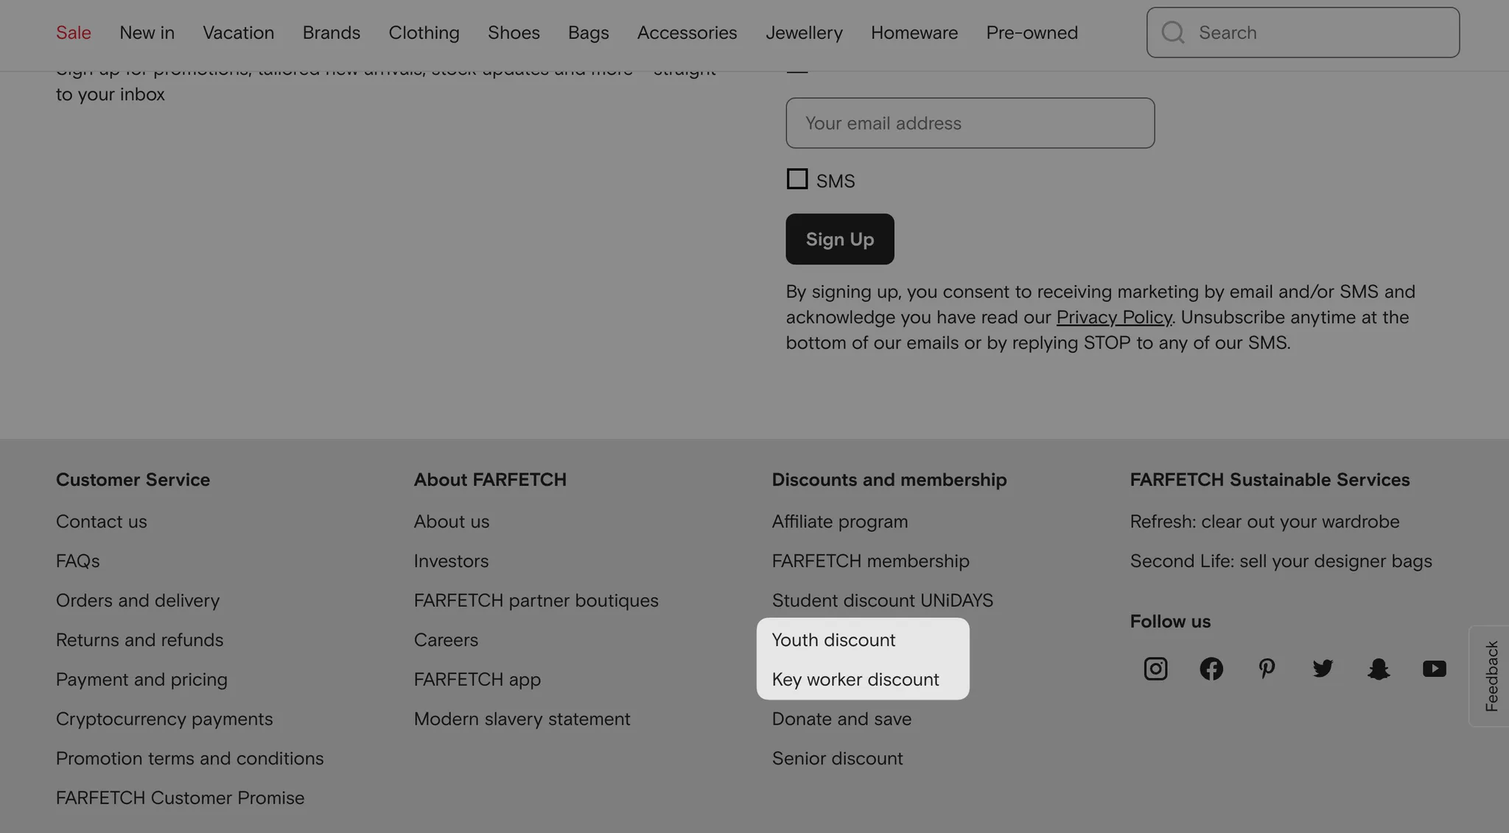This screenshot has height=833, width=1509.
Task: Click the Youth discount link
Action: coord(833,639)
